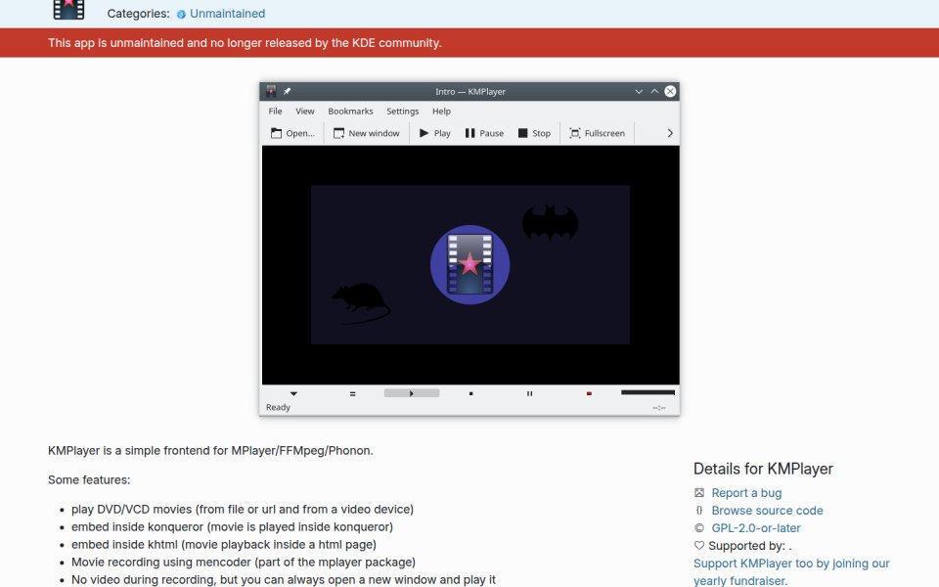Click the Categories label icon beside Unmaintained
Viewport: 939px width, 587px height.
tap(181, 14)
